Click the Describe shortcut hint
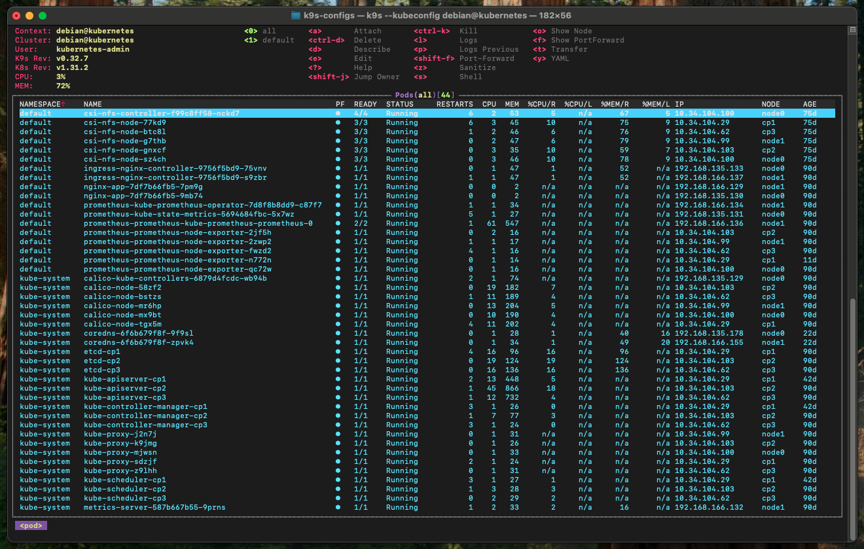This screenshot has width=864, height=549. pyautogui.click(x=372, y=49)
